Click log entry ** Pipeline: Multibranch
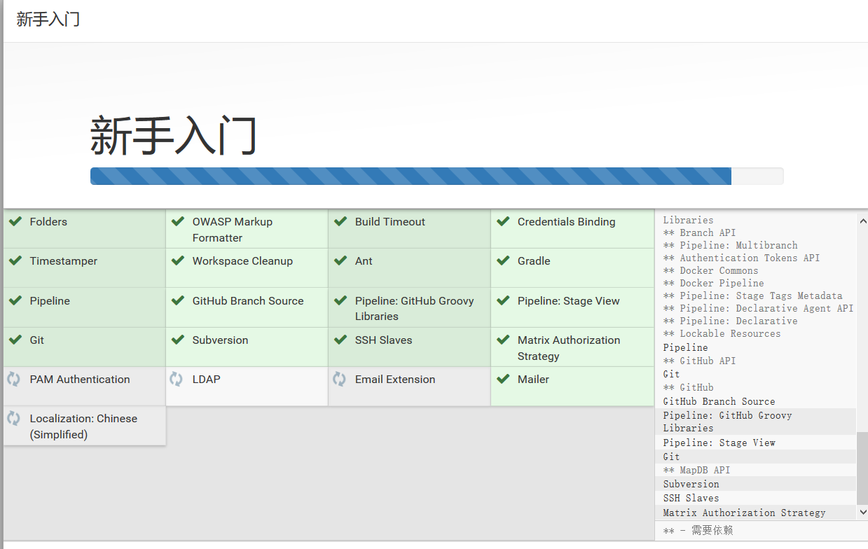Screen dimensions: 868x549 coord(731,245)
